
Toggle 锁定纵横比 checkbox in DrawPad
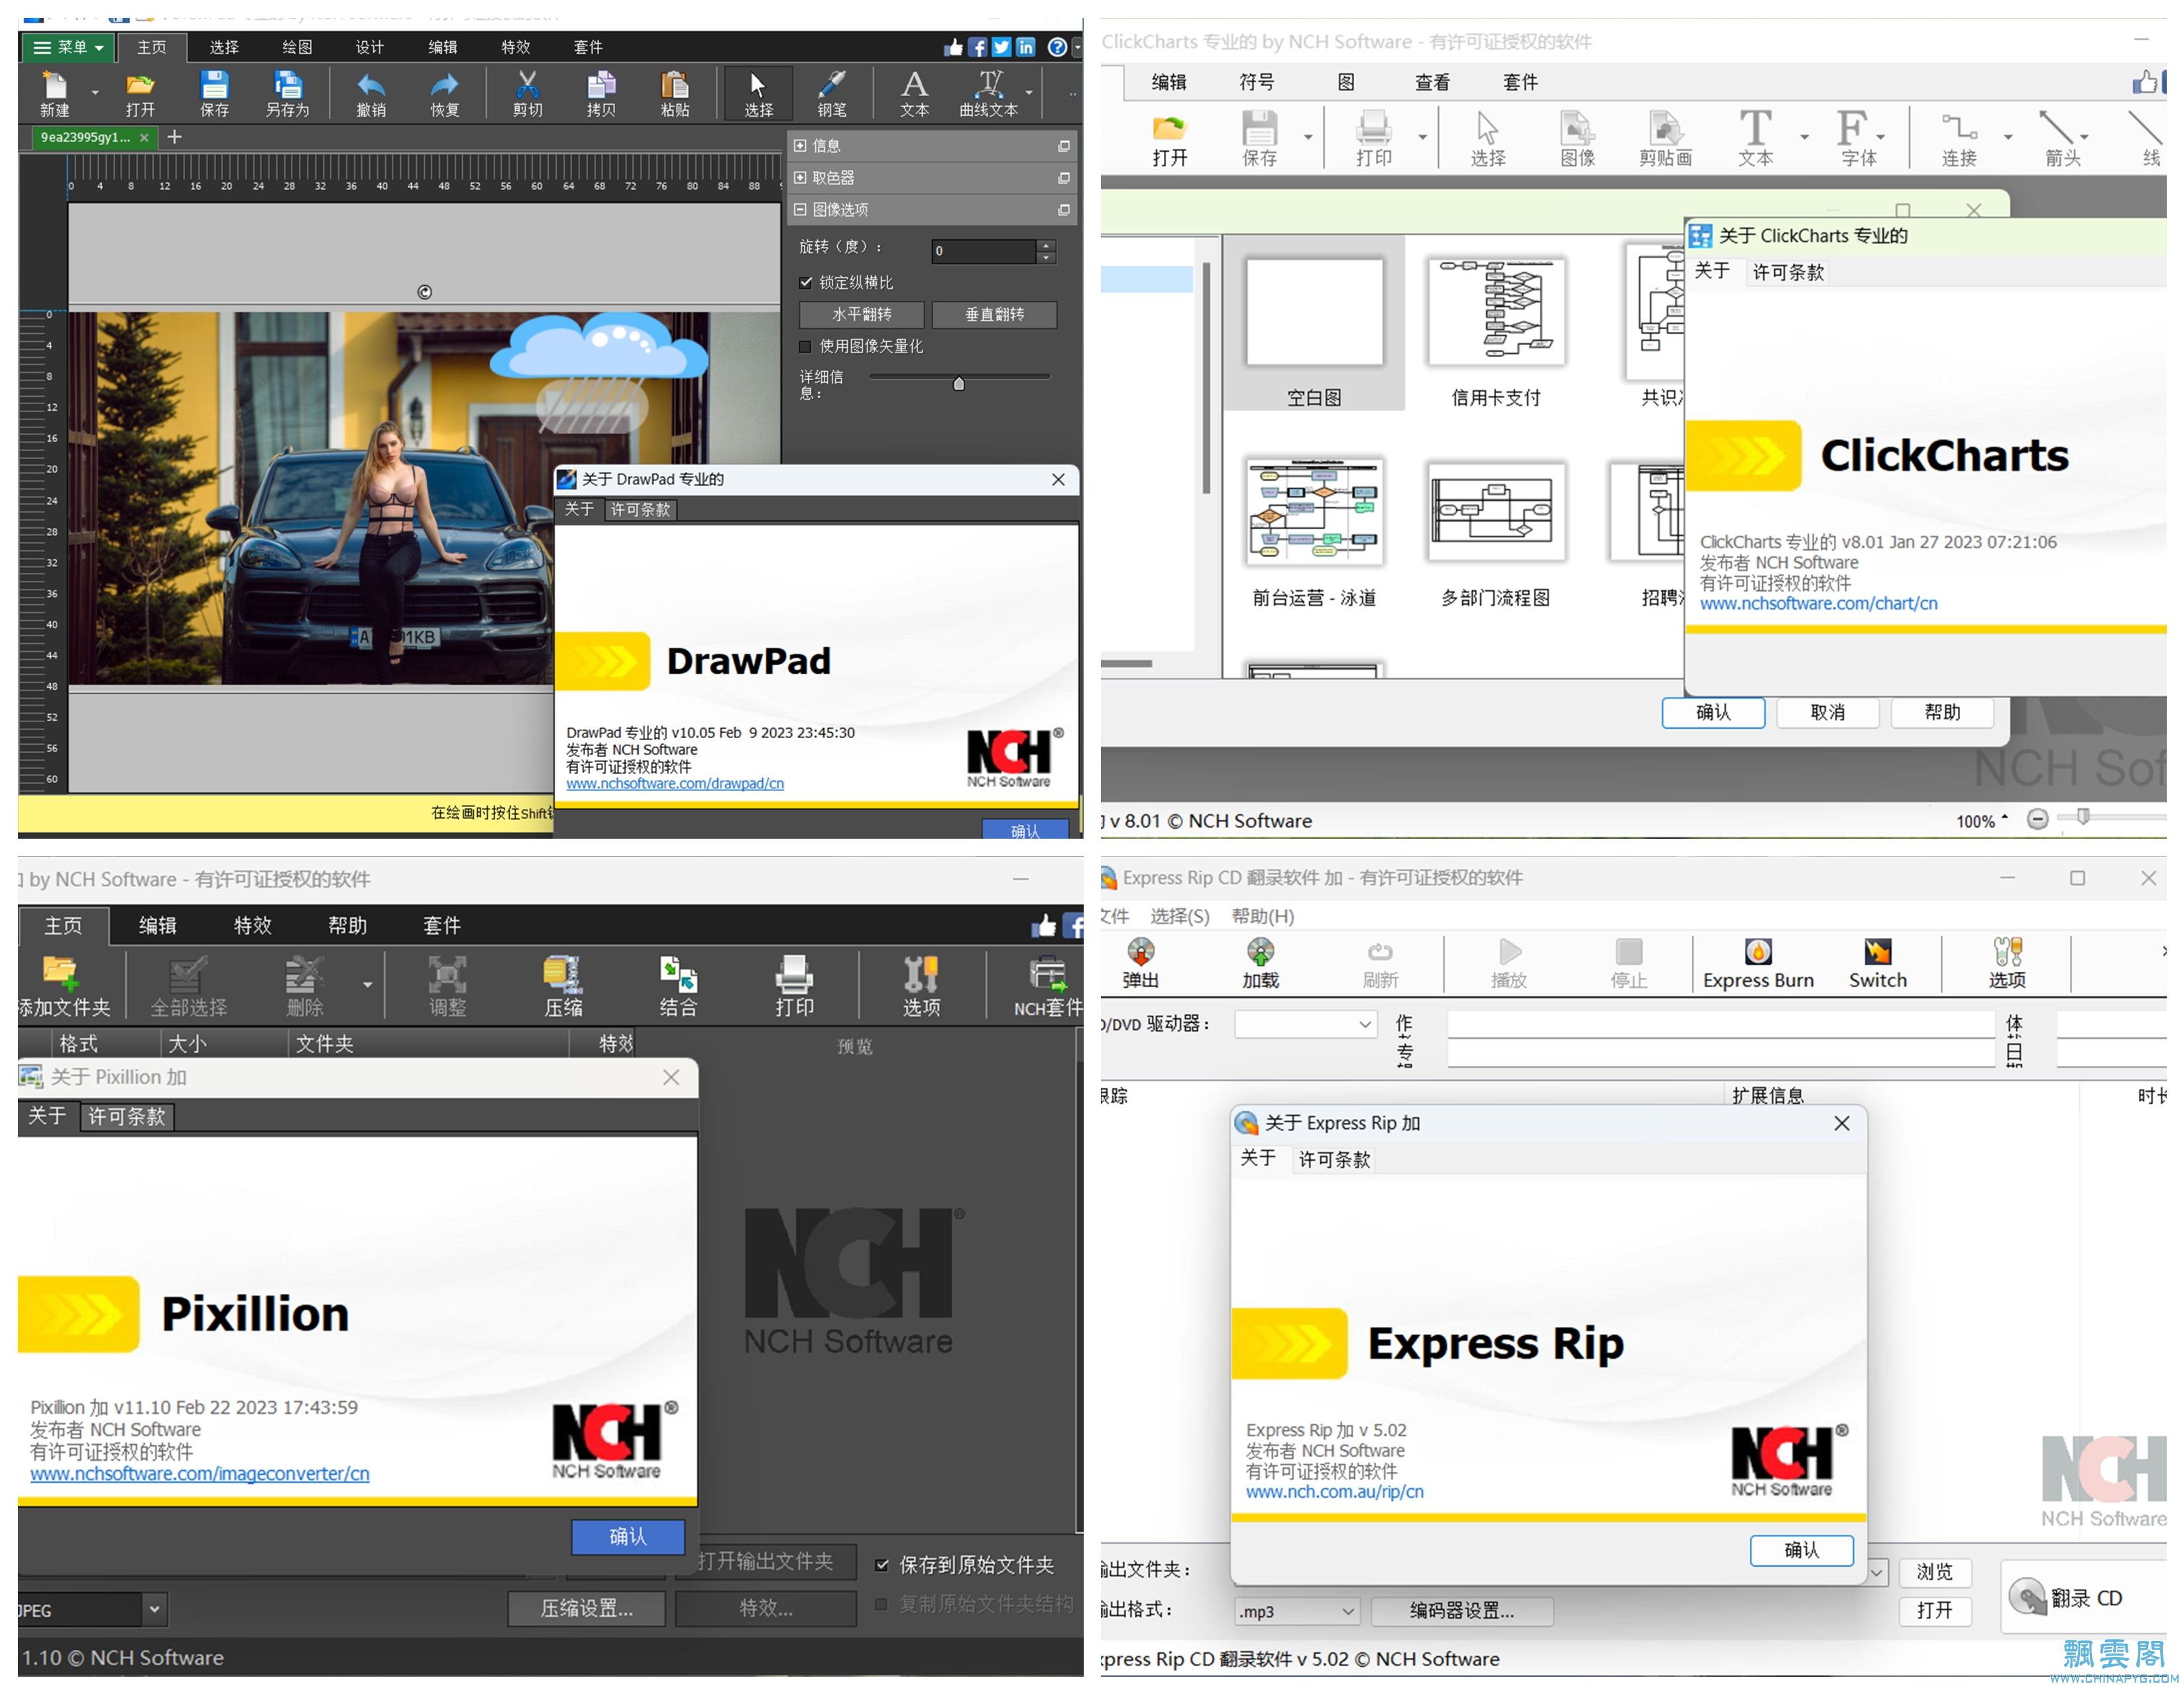(805, 283)
